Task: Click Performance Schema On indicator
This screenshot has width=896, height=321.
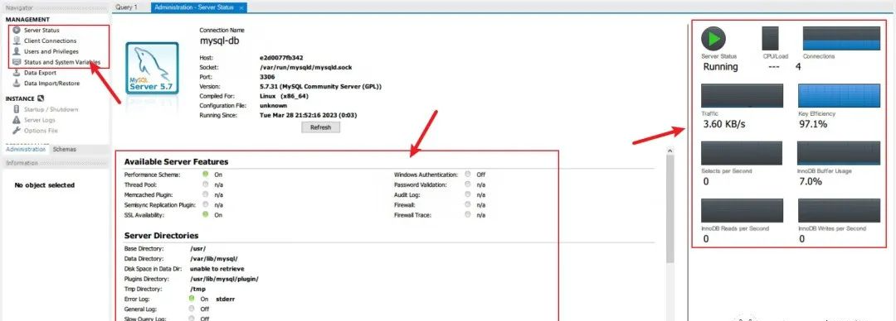Action: tap(205, 175)
